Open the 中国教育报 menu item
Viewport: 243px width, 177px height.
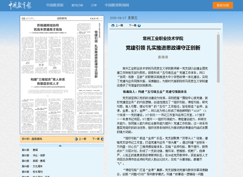(55, 5)
